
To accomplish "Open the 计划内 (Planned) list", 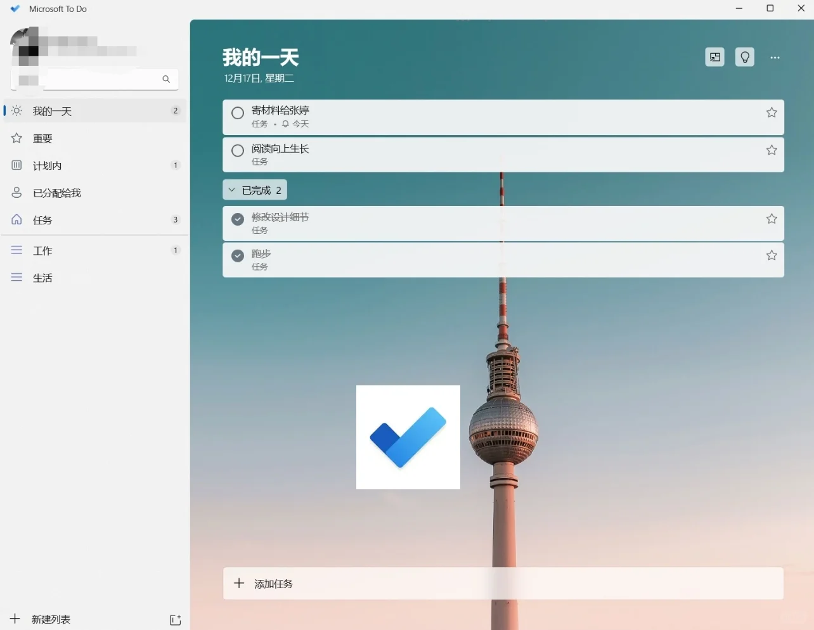I will [x=49, y=165].
